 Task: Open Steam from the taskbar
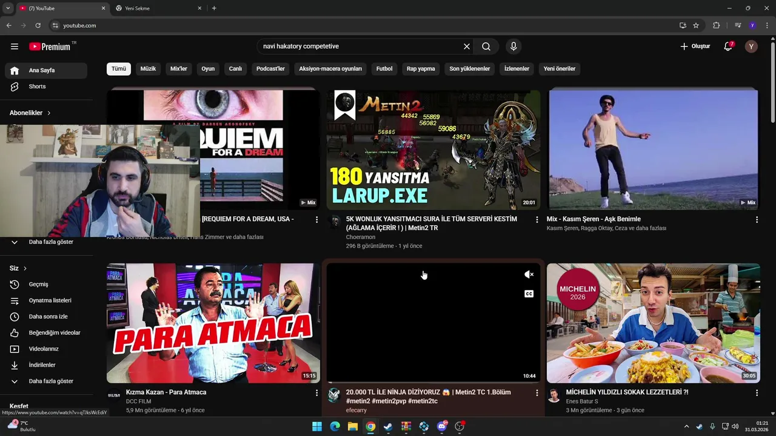coord(388,426)
